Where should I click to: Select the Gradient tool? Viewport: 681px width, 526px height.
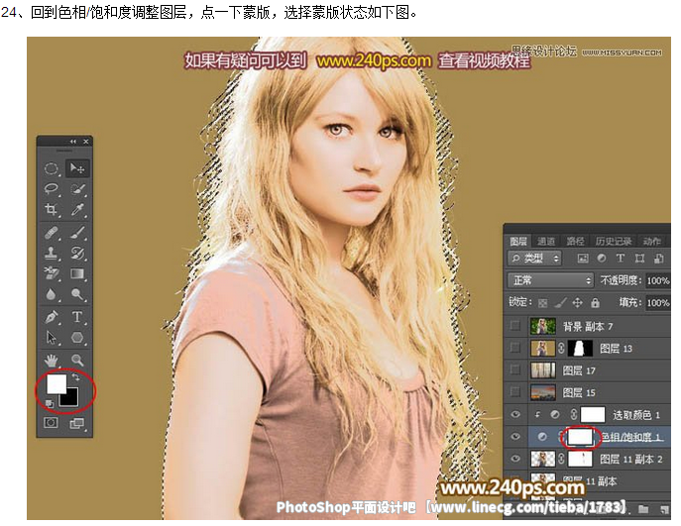tap(77, 273)
